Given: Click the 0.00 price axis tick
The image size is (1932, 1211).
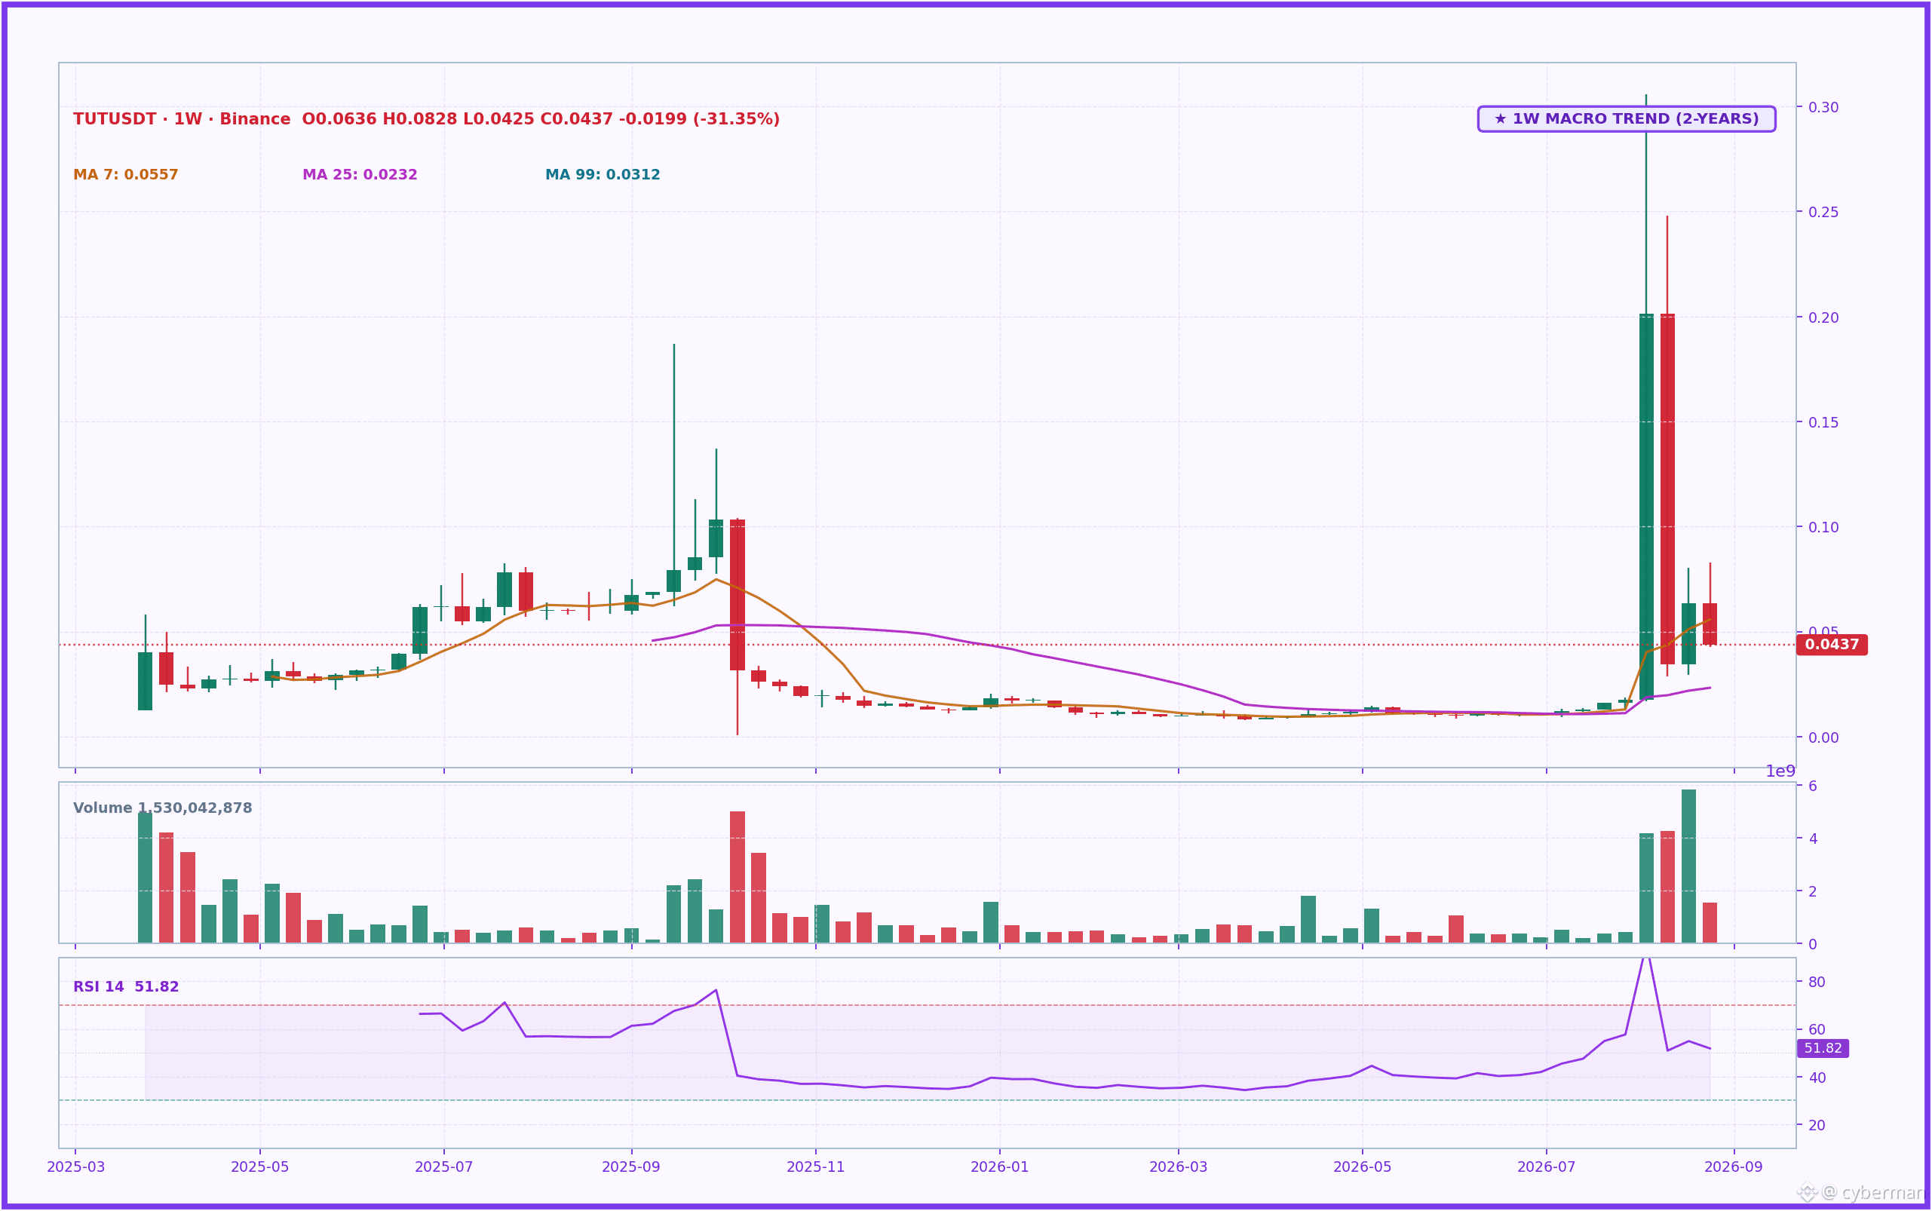Looking at the screenshot, I should click(1824, 737).
